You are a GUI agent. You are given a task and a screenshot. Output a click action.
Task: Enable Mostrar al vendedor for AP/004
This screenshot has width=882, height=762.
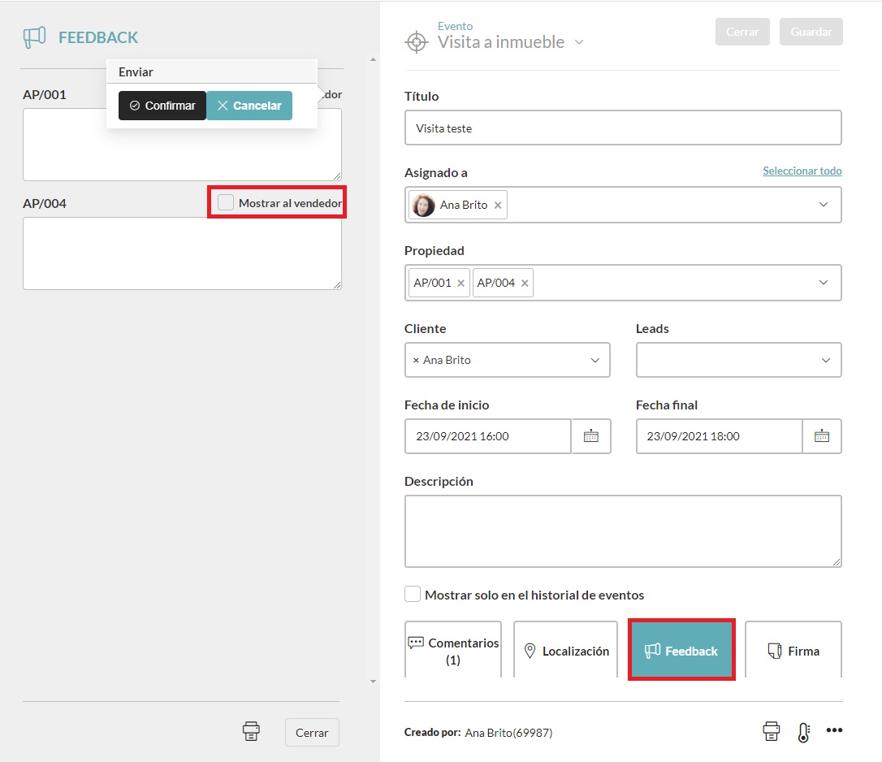click(x=226, y=202)
